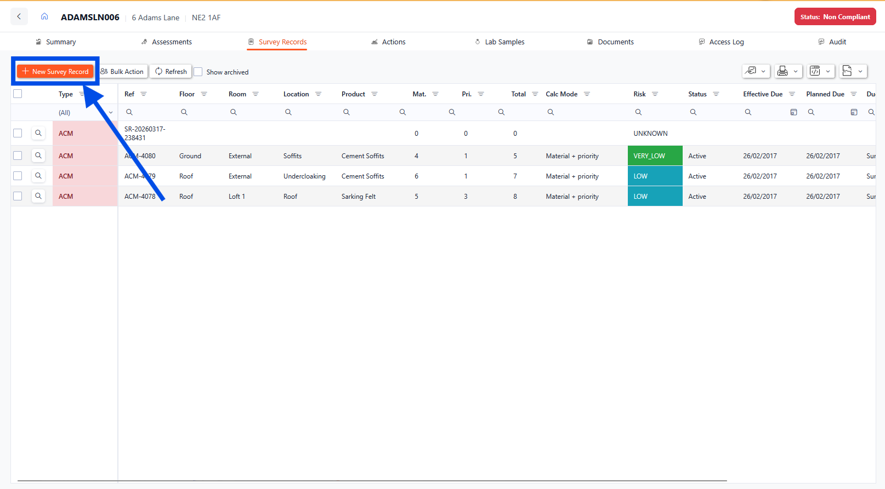Click the green VERY_LOW risk cell
885x489 pixels.
655,156
